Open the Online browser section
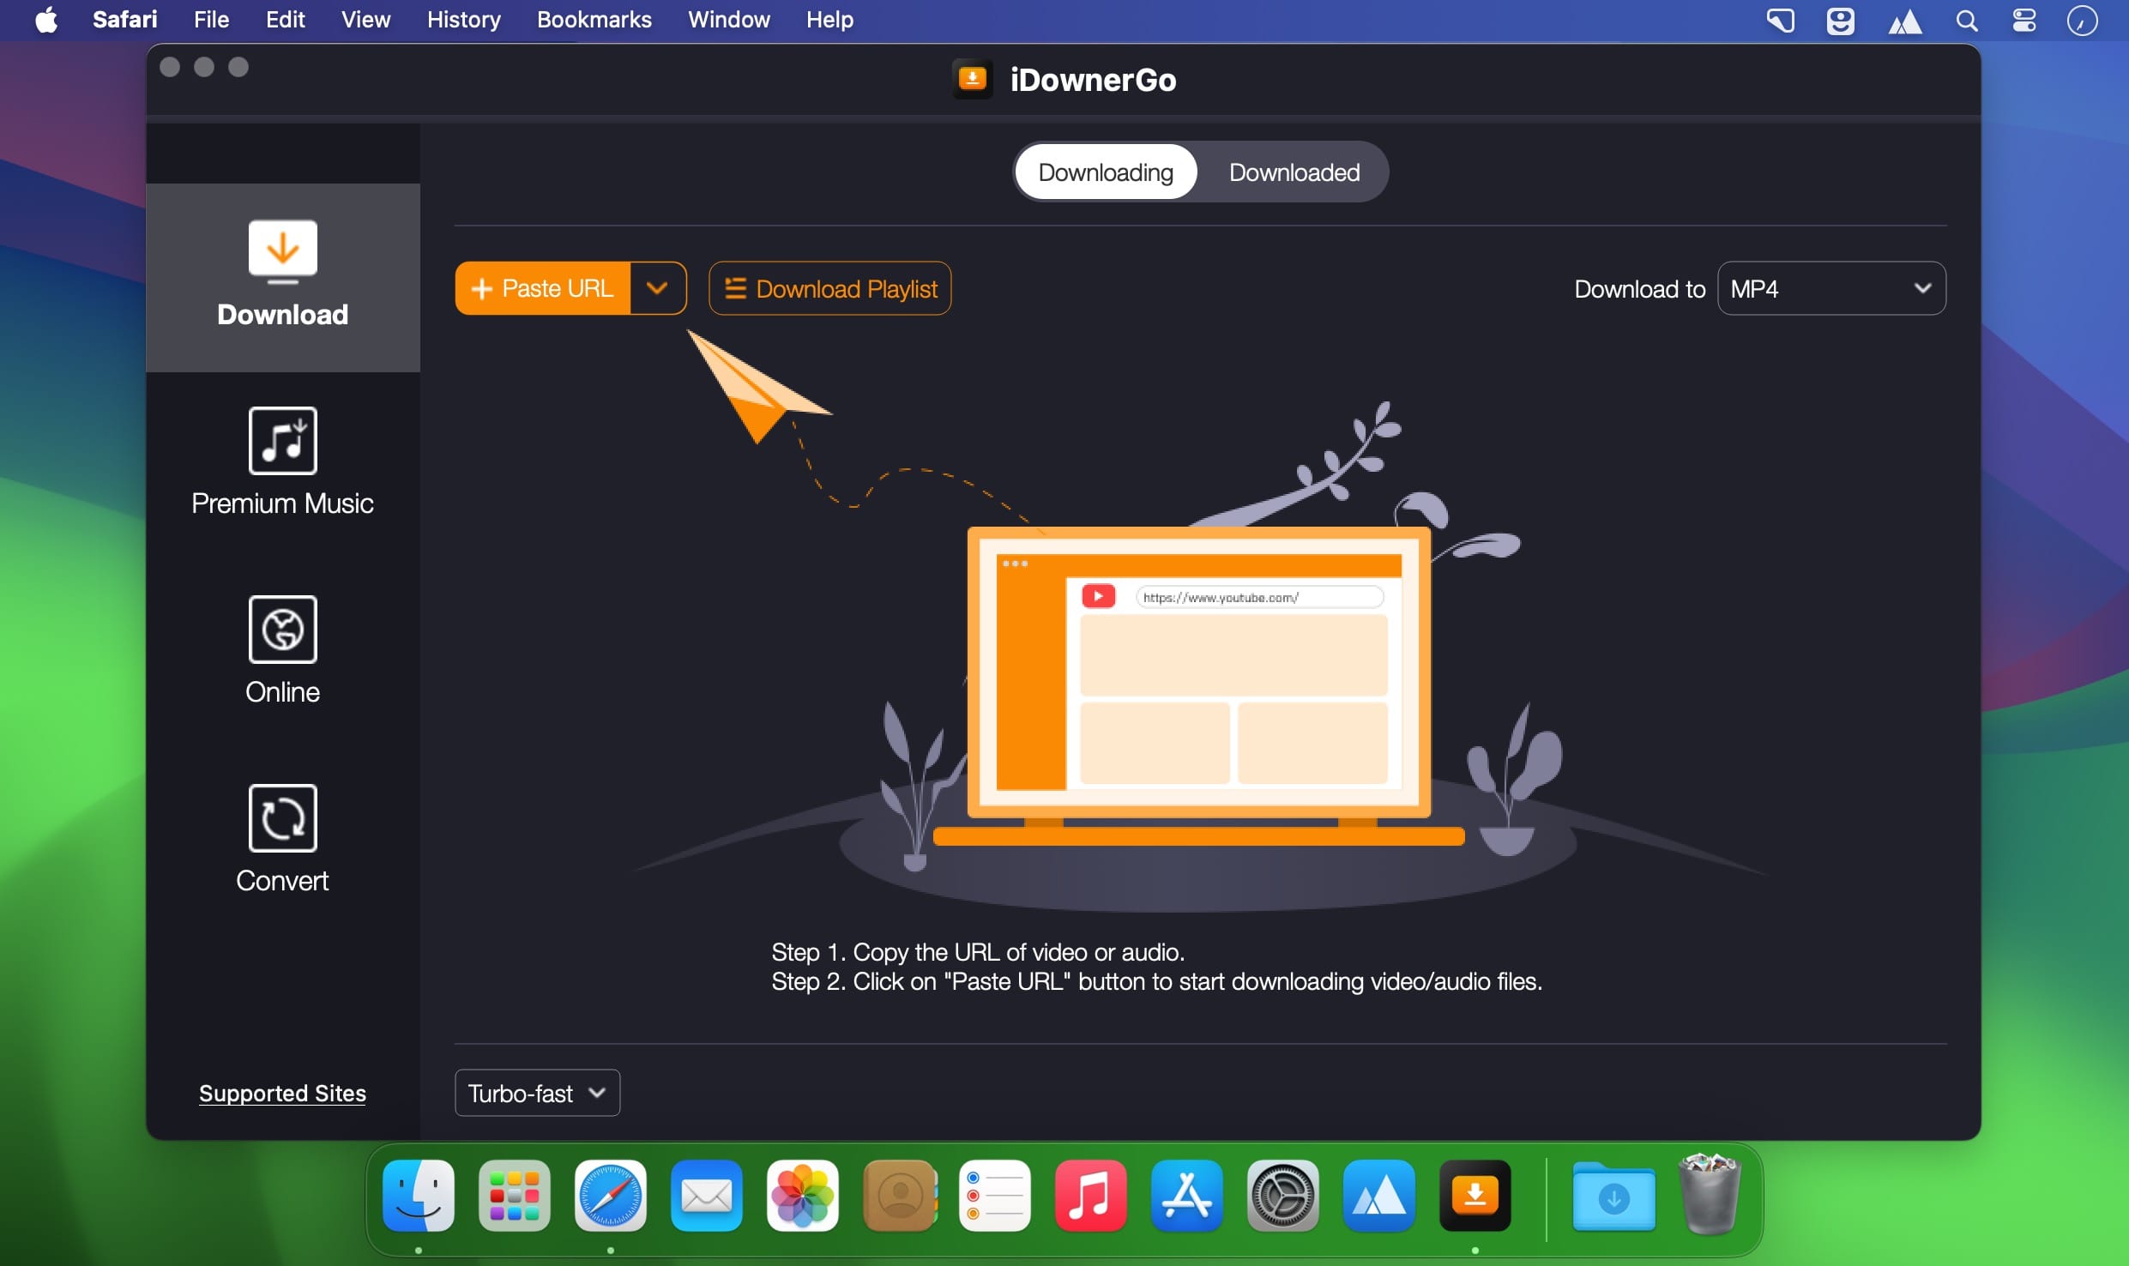The height and width of the screenshot is (1266, 2129). (x=282, y=652)
